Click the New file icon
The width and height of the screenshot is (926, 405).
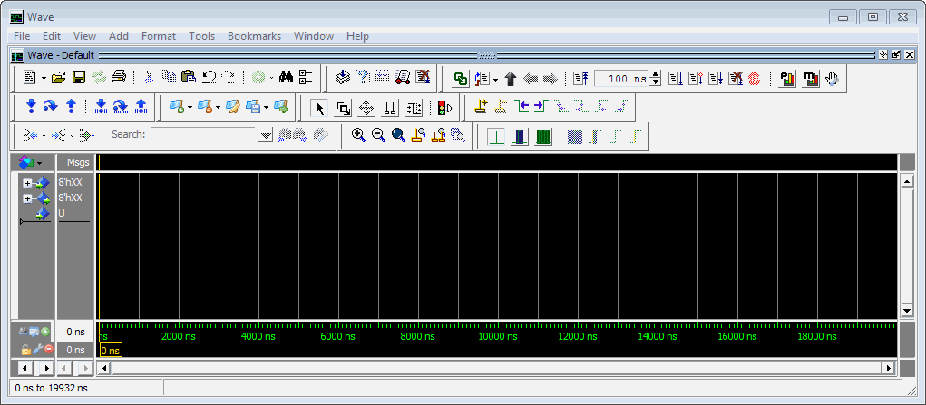(x=30, y=77)
